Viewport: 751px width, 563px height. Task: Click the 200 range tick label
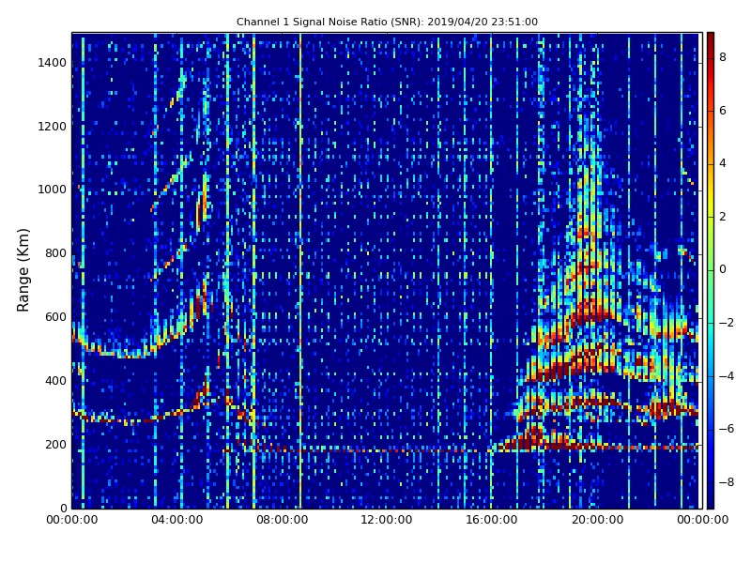coord(55,445)
